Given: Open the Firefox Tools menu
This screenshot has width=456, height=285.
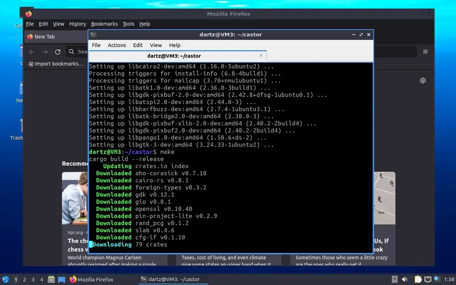Looking at the screenshot, I should tap(128, 24).
